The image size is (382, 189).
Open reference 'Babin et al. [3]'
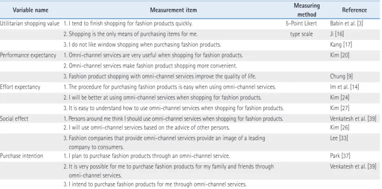coord(347,23)
